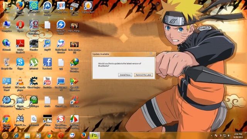
Task: Open the Computer desktop icon
Action: pos(7,26)
